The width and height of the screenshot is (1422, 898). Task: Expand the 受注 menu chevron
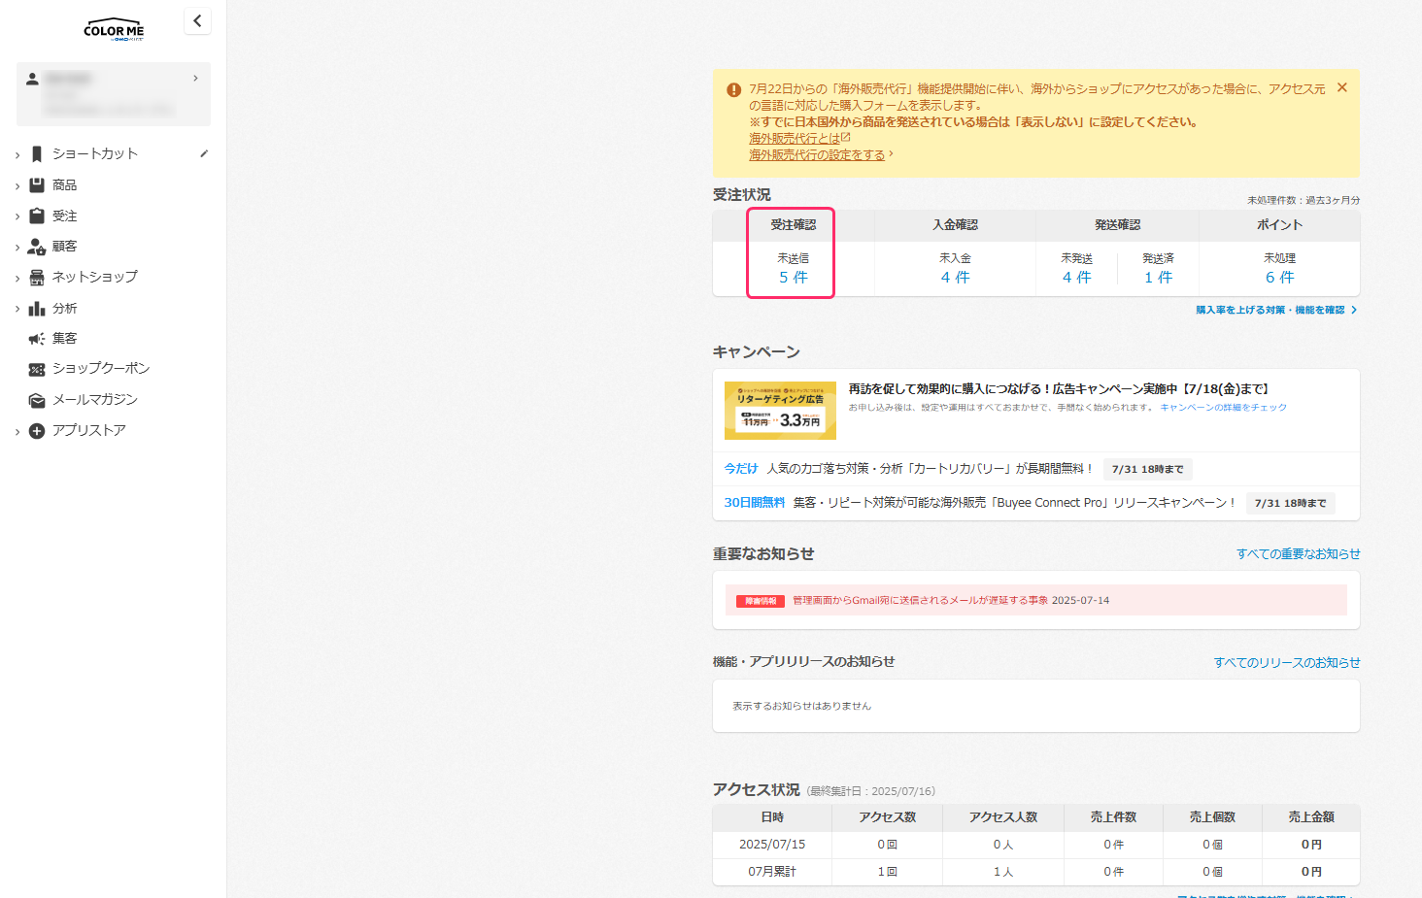coord(16,216)
